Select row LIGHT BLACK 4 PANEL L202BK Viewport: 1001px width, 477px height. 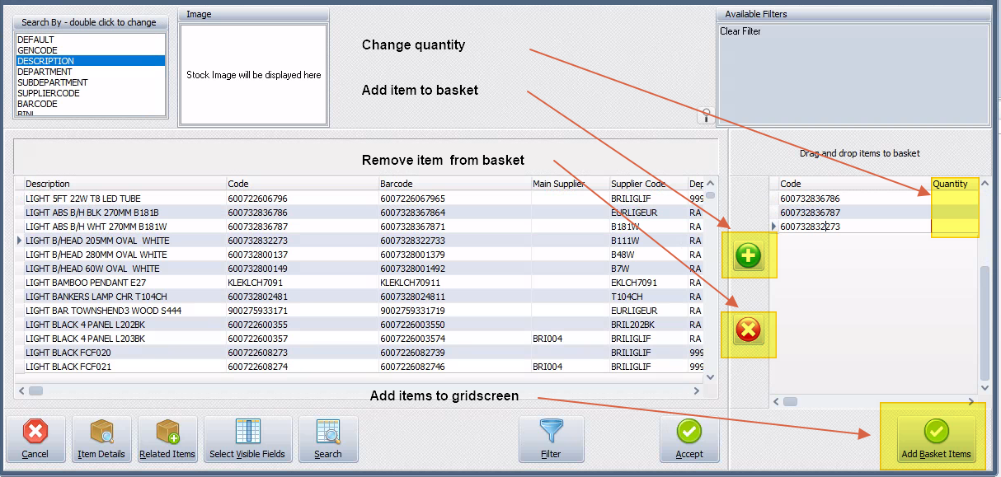tap(359, 325)
